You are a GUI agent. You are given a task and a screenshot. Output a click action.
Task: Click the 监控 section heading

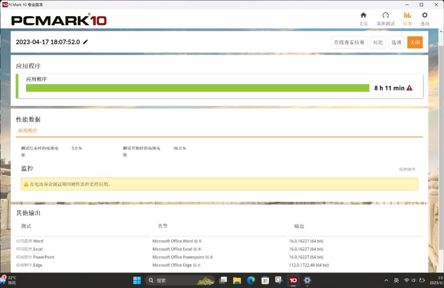coord(27,168)
